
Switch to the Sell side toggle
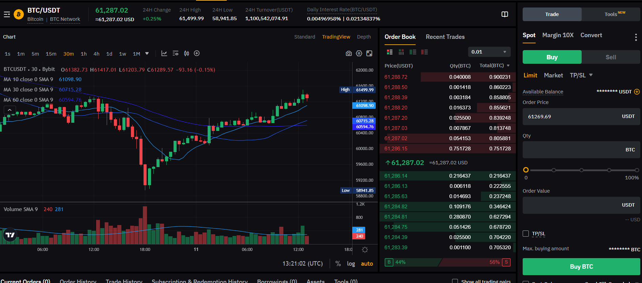coord(611,57)
